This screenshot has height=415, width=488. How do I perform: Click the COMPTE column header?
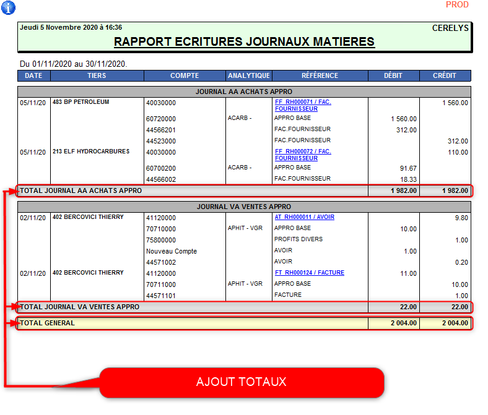coord(185,75)
